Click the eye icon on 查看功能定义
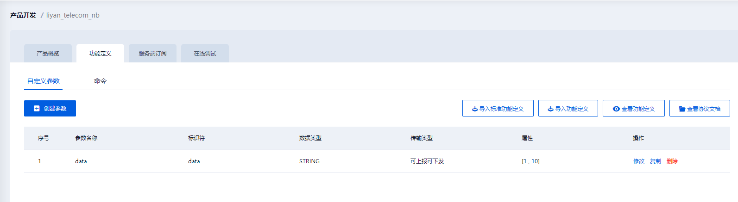 (x=616, y=109)
